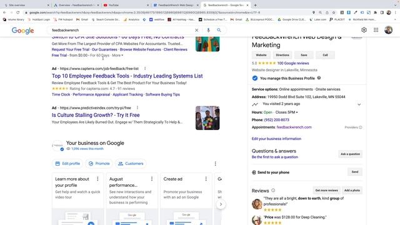
Task: Click Website button in business panel
Action: tap(261, 55)
